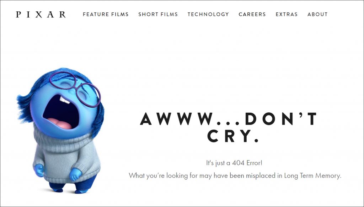364x207 pixels.
Task: Click the white teeth in Sadness's mouth
Action: click(x=64, y=100)
